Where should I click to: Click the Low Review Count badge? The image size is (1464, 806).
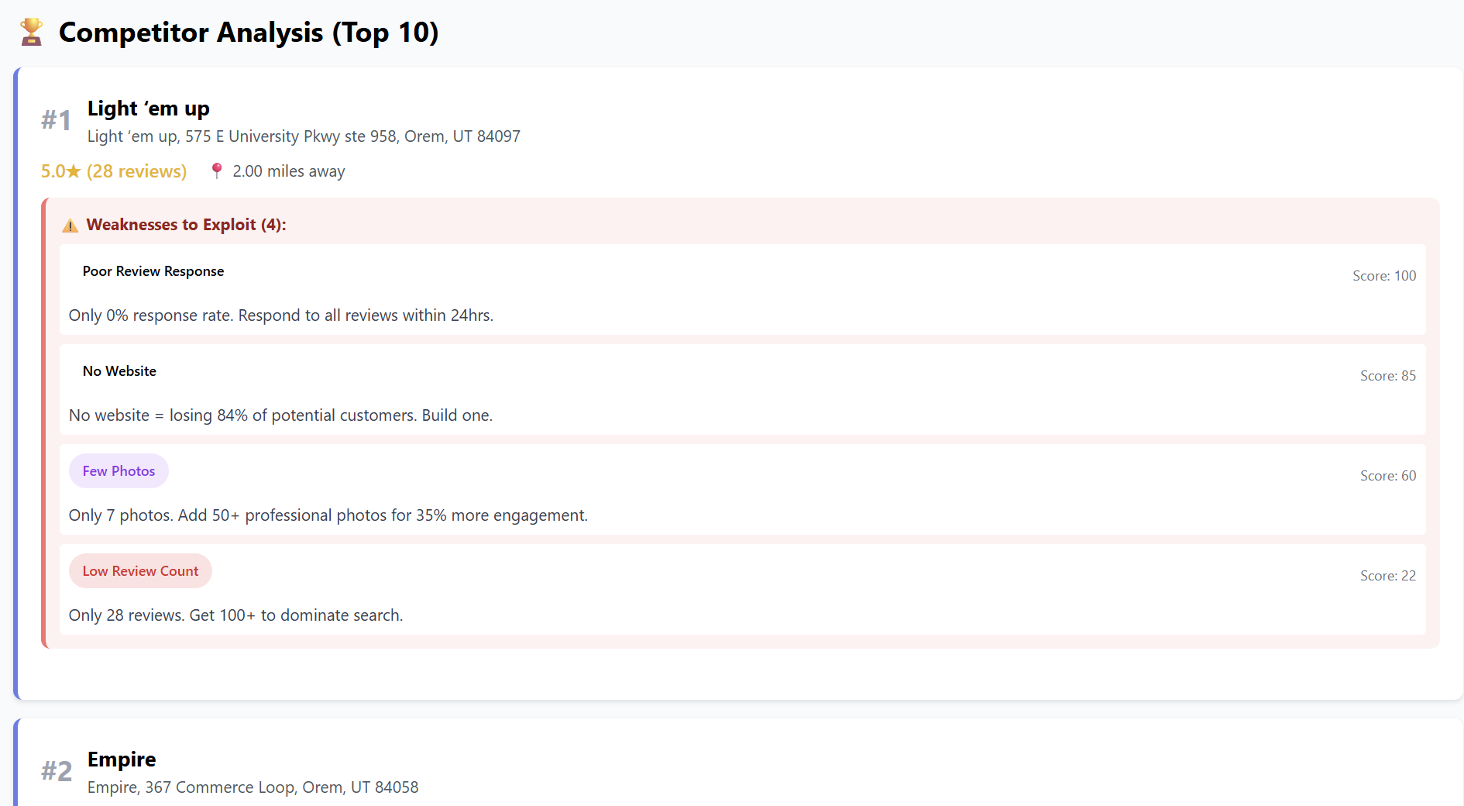pos(140,571)
